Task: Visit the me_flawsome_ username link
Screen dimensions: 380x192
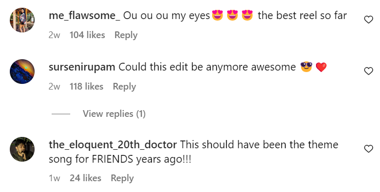Action: 84,15
